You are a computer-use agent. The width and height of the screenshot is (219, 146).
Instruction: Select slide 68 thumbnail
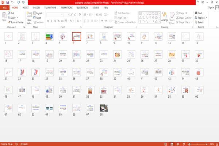tap(104, 108)
